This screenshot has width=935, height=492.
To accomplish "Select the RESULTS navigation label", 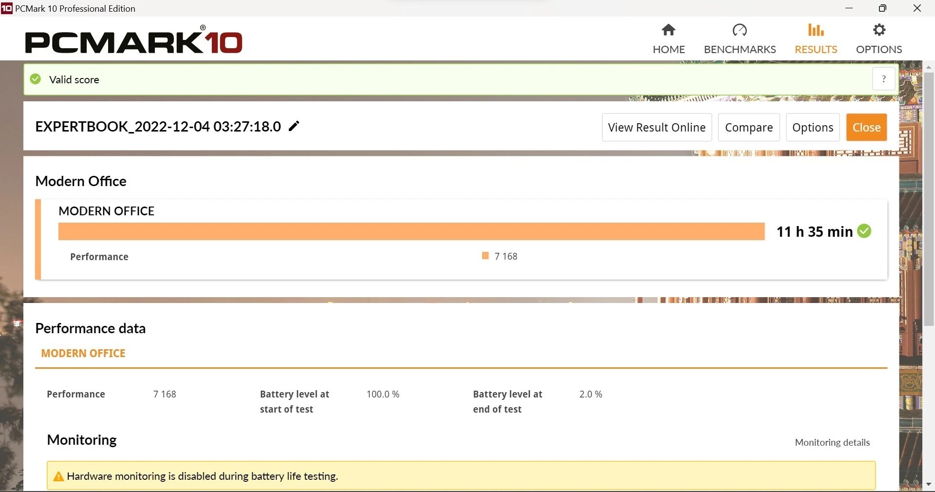I will 816,49.
